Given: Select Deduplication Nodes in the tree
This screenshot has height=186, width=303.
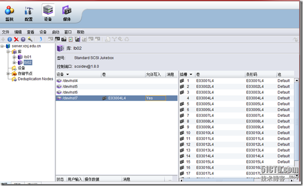Looking at the screenshot, I should point(35,79).
